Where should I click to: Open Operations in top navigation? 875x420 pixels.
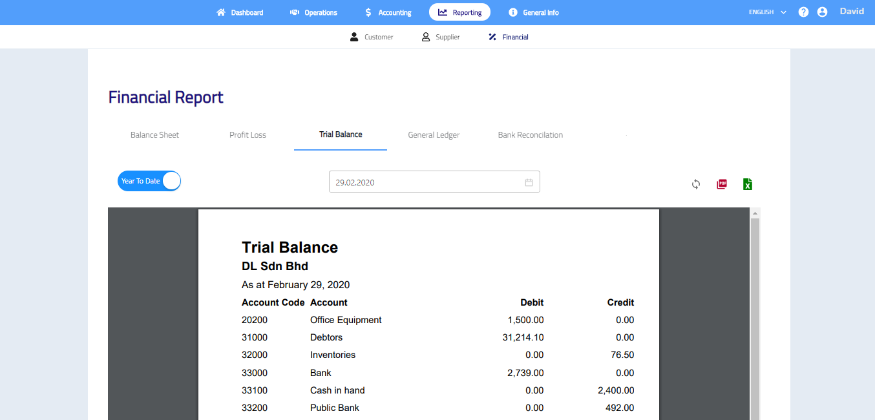(313, 12)
